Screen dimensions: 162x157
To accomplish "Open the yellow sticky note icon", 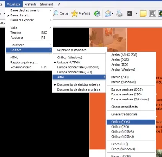I will pos(143,14).
